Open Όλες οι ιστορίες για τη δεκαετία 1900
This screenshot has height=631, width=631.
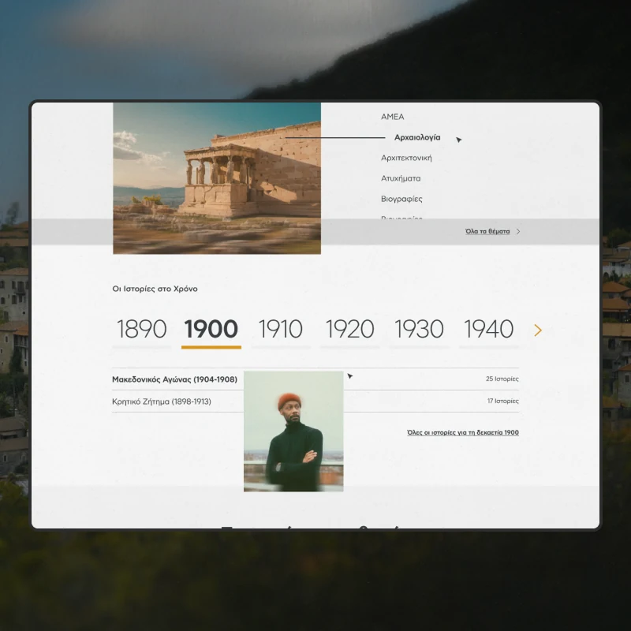tap(463, 432)
